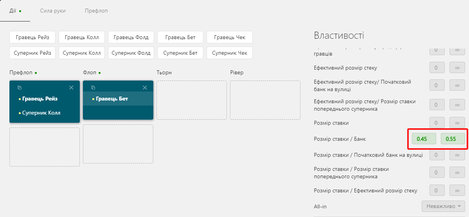The height and width of the screenshot is (217, 469).
Task: Add Гравець Чек action
Action: [x=230, y=38]
